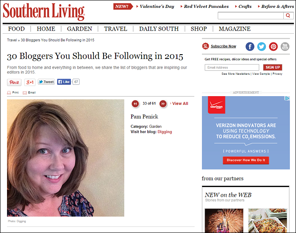Click the Google +1 button

click(x=30, y=82)
